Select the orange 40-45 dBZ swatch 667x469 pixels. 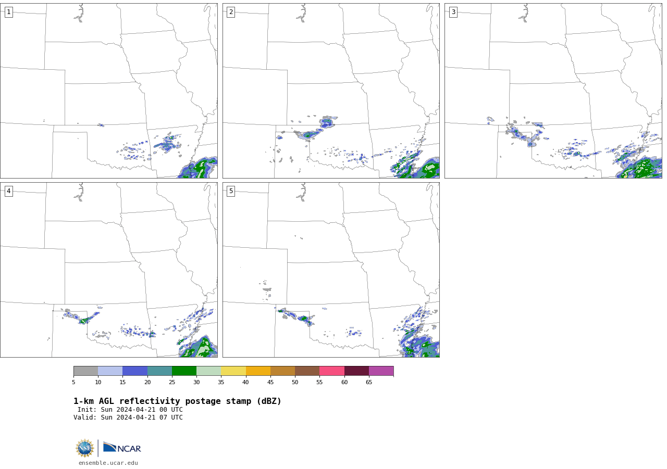[258, 371]
